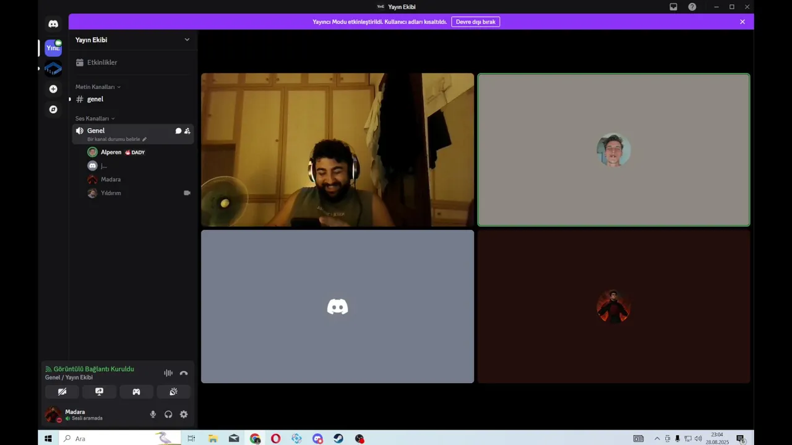The height and width of the screenshot is (445, 792).
Task: Open File Explorer from taskbar
Action: [x=213, y=438]
